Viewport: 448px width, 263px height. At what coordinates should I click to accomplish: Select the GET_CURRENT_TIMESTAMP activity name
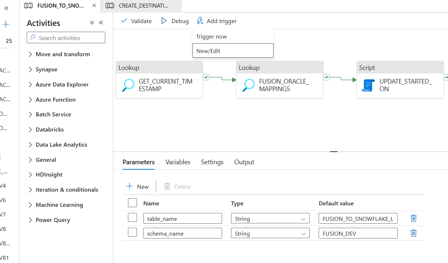165,85
